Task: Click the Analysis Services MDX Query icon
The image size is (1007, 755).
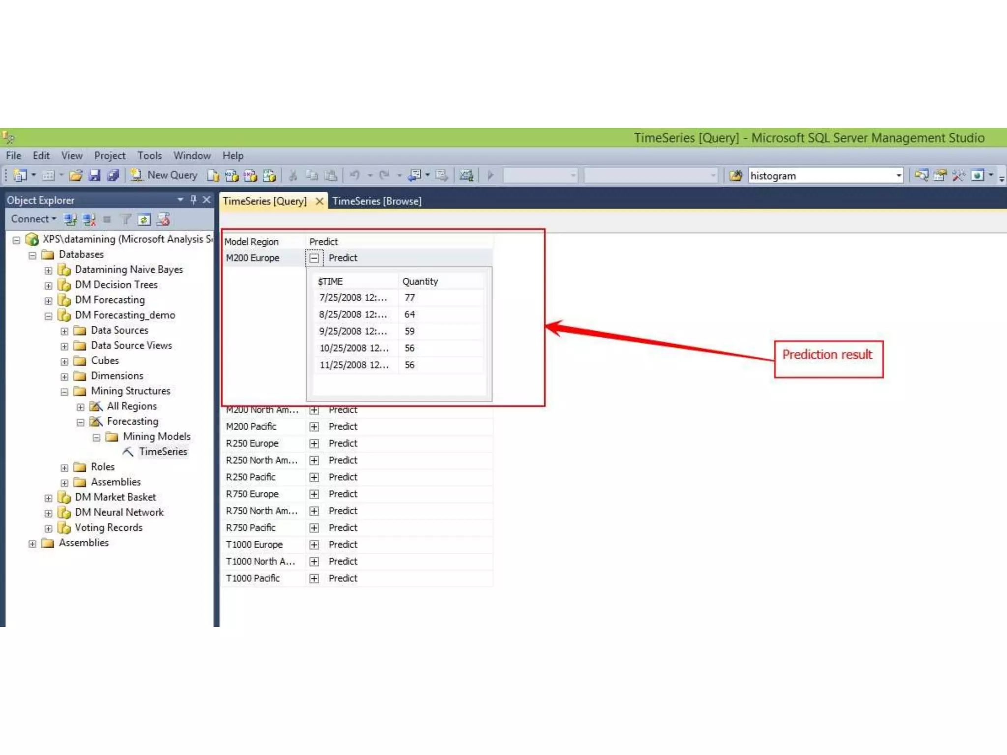Action: tap(231, 175)
